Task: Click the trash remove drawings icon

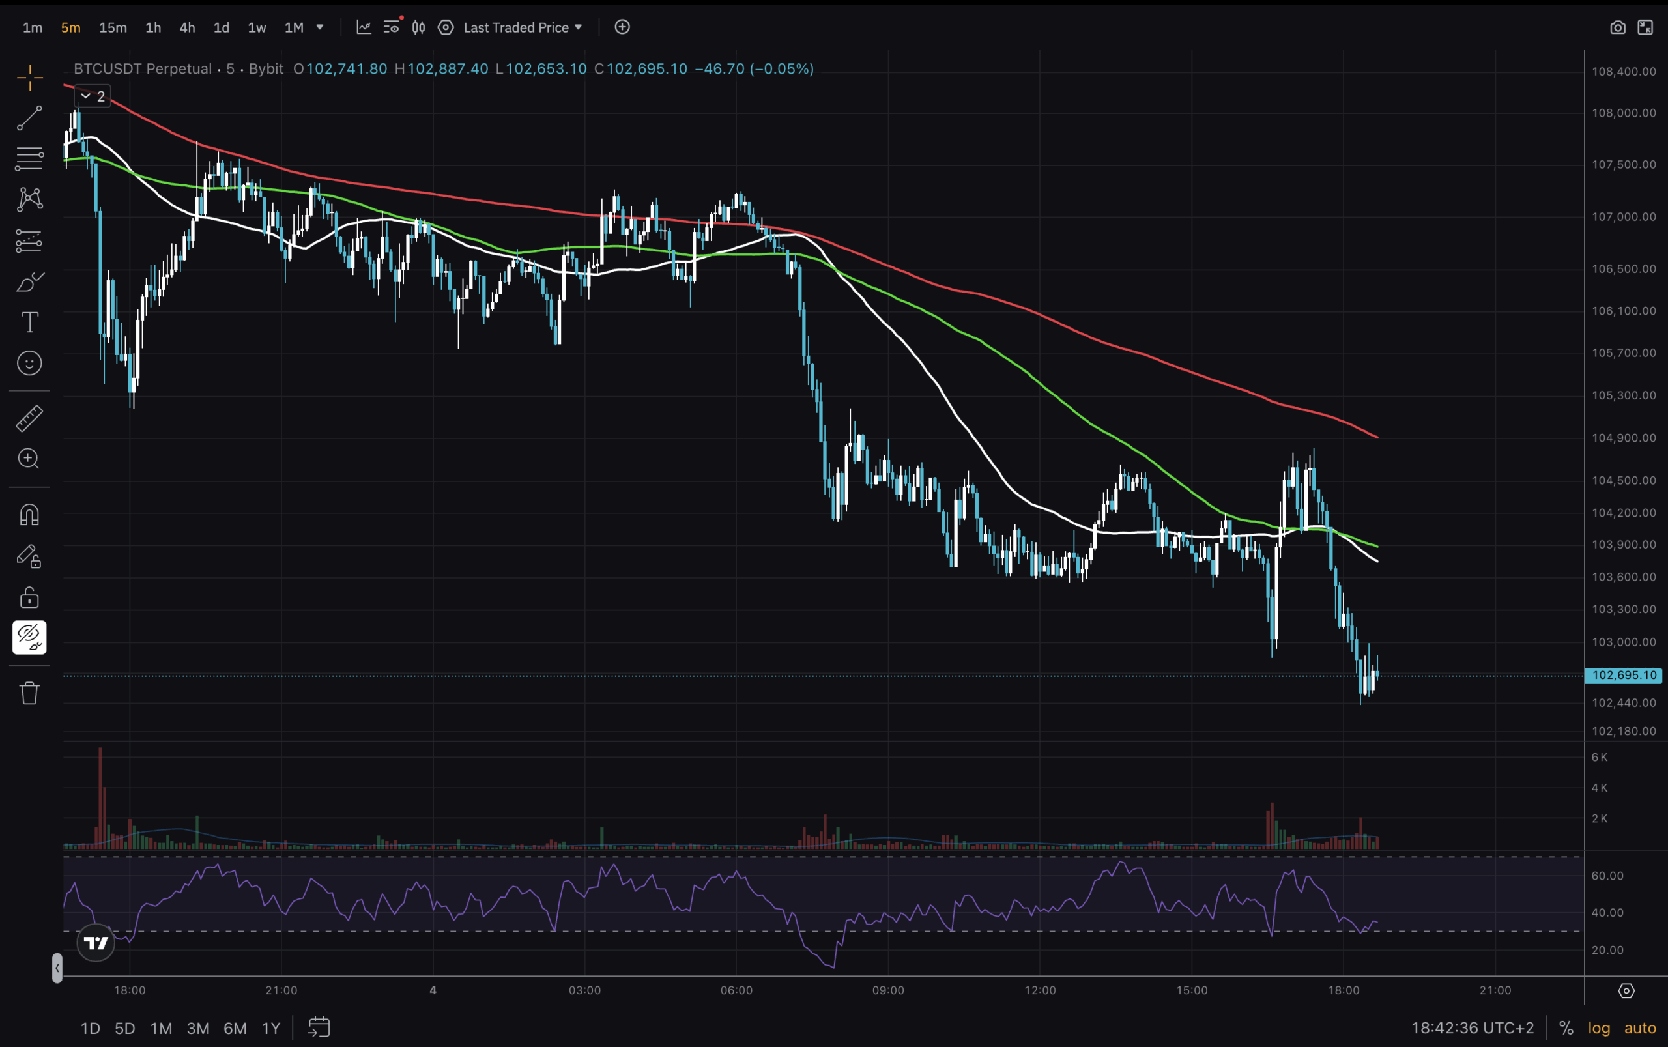Action: pyautogui.click(x=29, y=693)
